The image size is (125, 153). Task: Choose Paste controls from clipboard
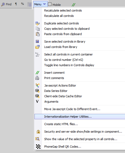tap(63, 34)
